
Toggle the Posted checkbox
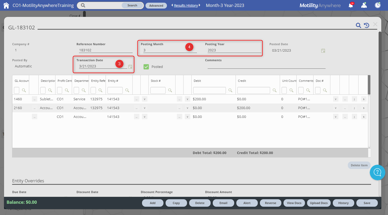tap(146, 67)
